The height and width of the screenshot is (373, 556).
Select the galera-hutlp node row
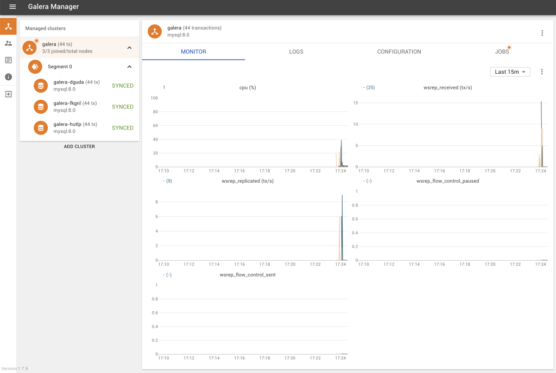tap(79, 128)
